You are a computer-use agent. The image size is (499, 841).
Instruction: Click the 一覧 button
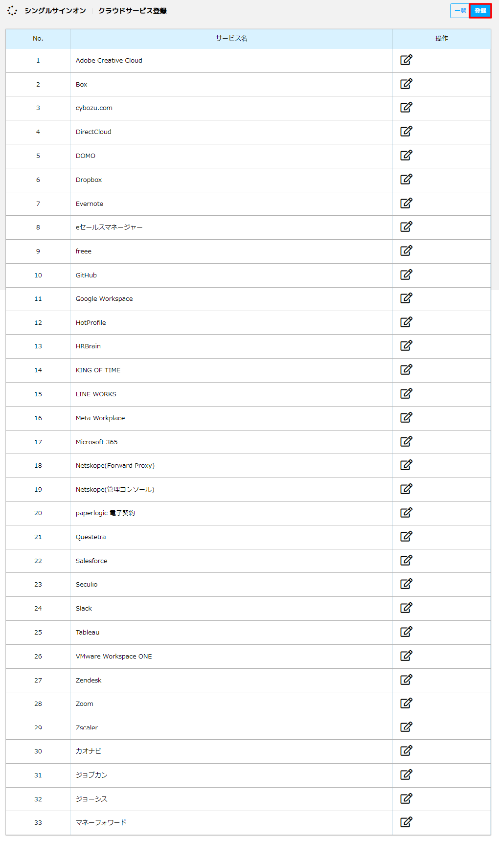460,11
